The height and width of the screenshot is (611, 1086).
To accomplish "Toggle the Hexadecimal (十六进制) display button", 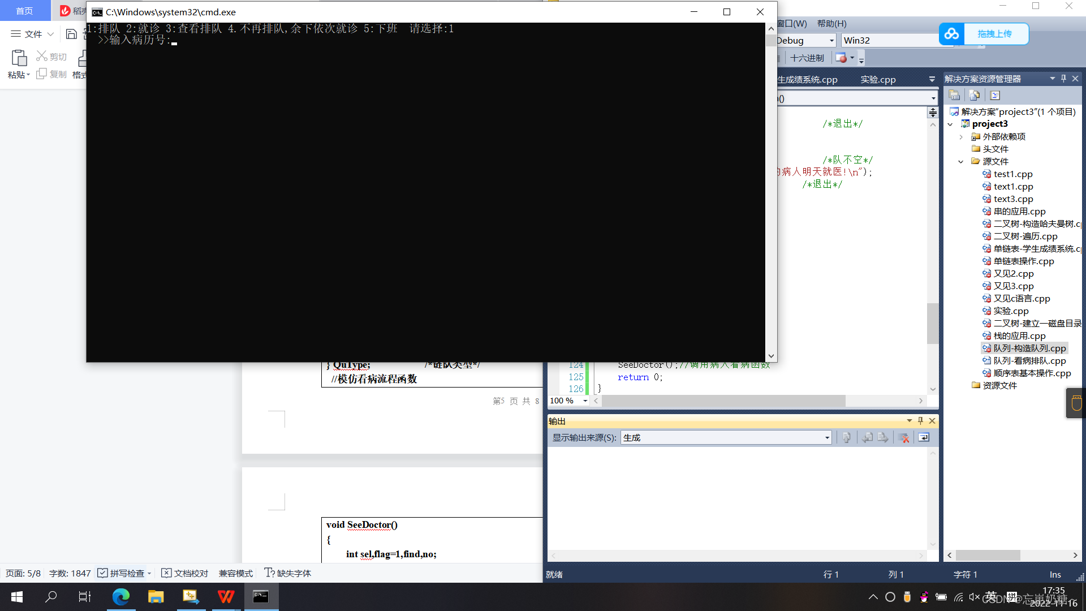I will (807, 58).
